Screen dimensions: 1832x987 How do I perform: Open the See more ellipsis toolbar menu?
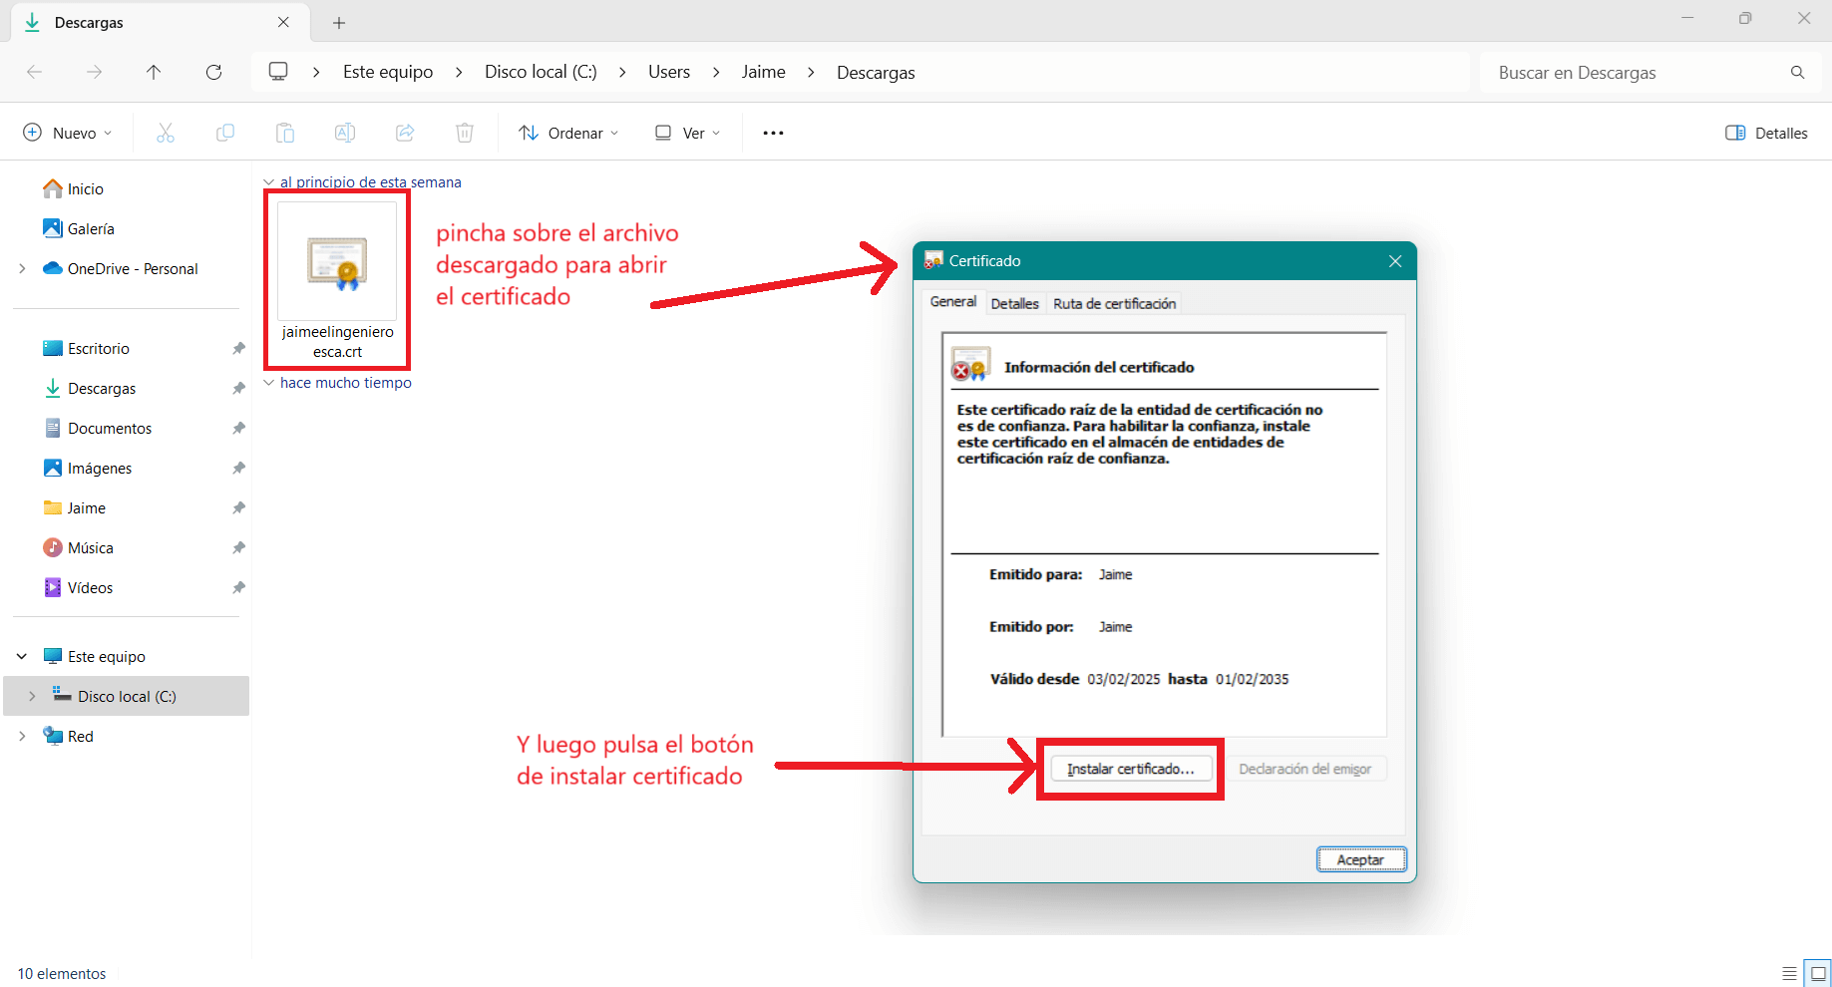click(773, 132)
